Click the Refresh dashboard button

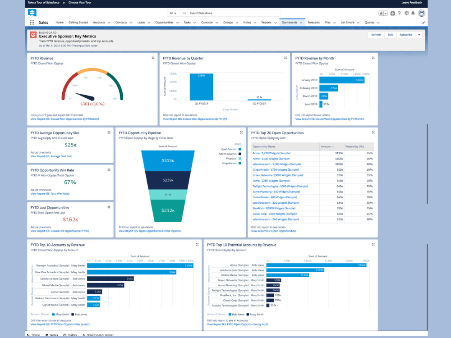click(x=376, y=35)
